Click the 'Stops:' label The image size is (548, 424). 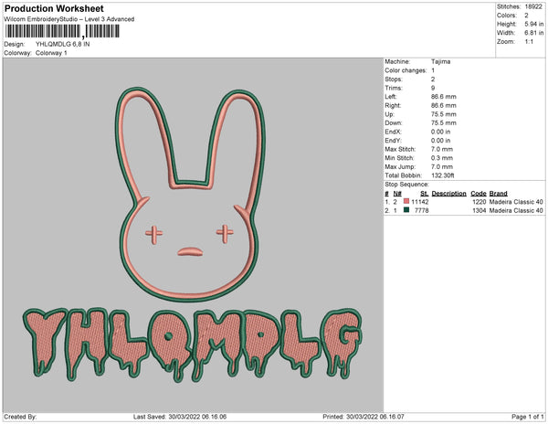pos(394,79)
